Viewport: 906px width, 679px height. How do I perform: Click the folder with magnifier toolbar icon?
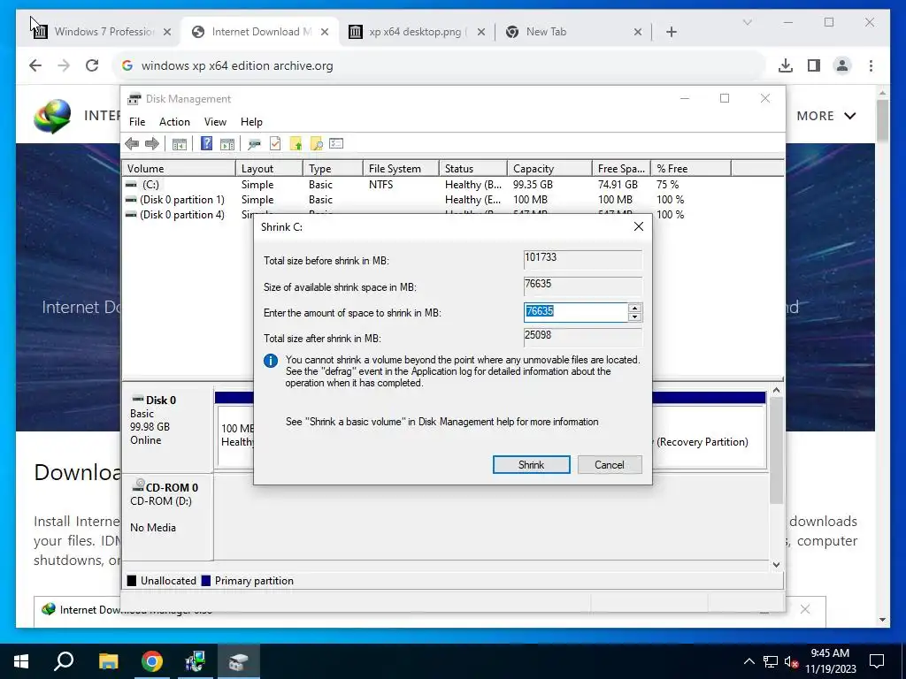[316, 144]
